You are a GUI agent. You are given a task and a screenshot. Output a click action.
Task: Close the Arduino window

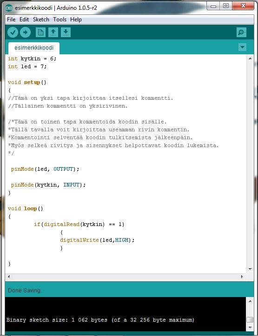(243, 6)
